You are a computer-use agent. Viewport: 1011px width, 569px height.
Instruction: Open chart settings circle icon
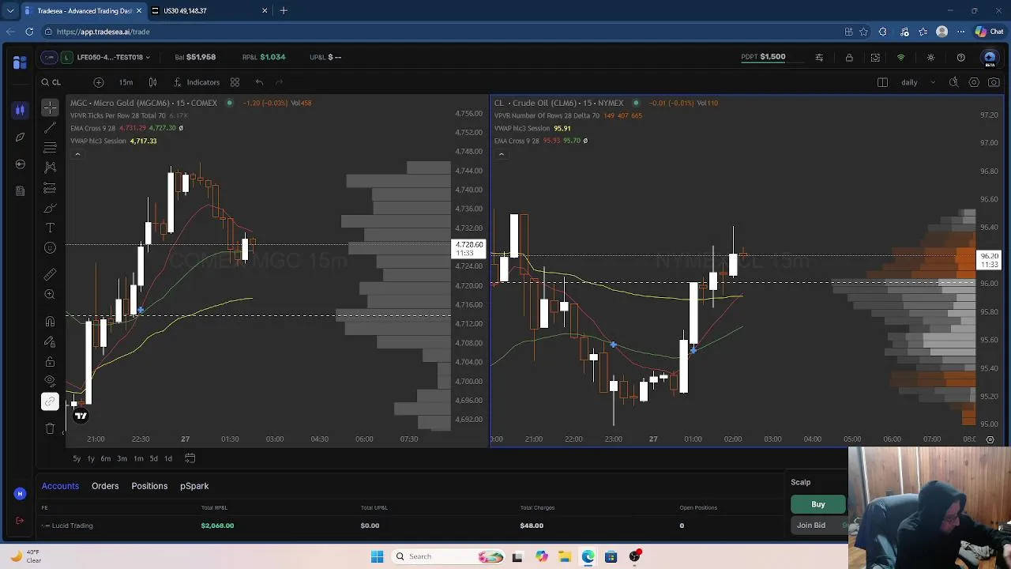(x=974, y=82)
